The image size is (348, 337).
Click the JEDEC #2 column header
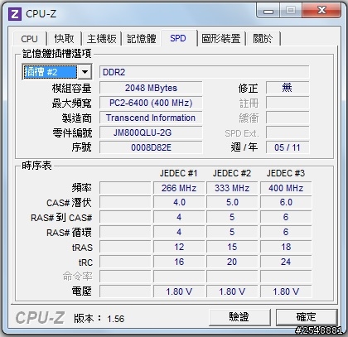(x=232, y=173)
